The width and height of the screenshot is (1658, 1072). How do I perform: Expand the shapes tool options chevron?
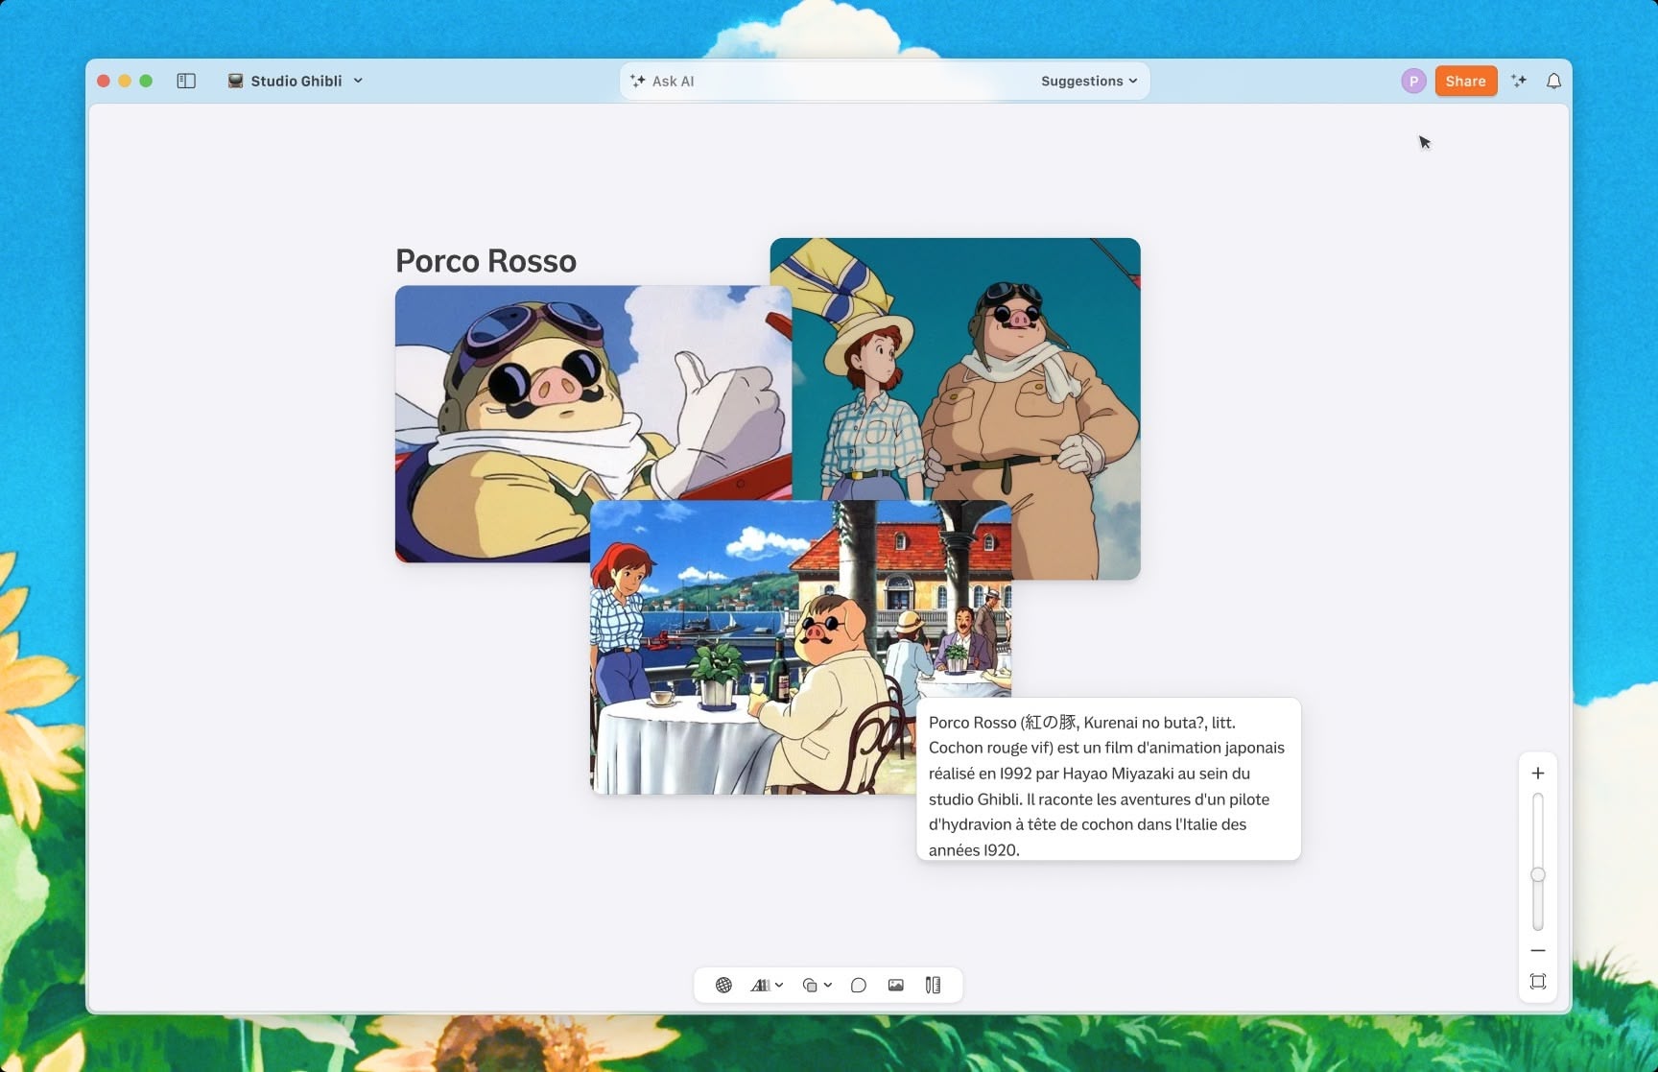tap(827, 985)
